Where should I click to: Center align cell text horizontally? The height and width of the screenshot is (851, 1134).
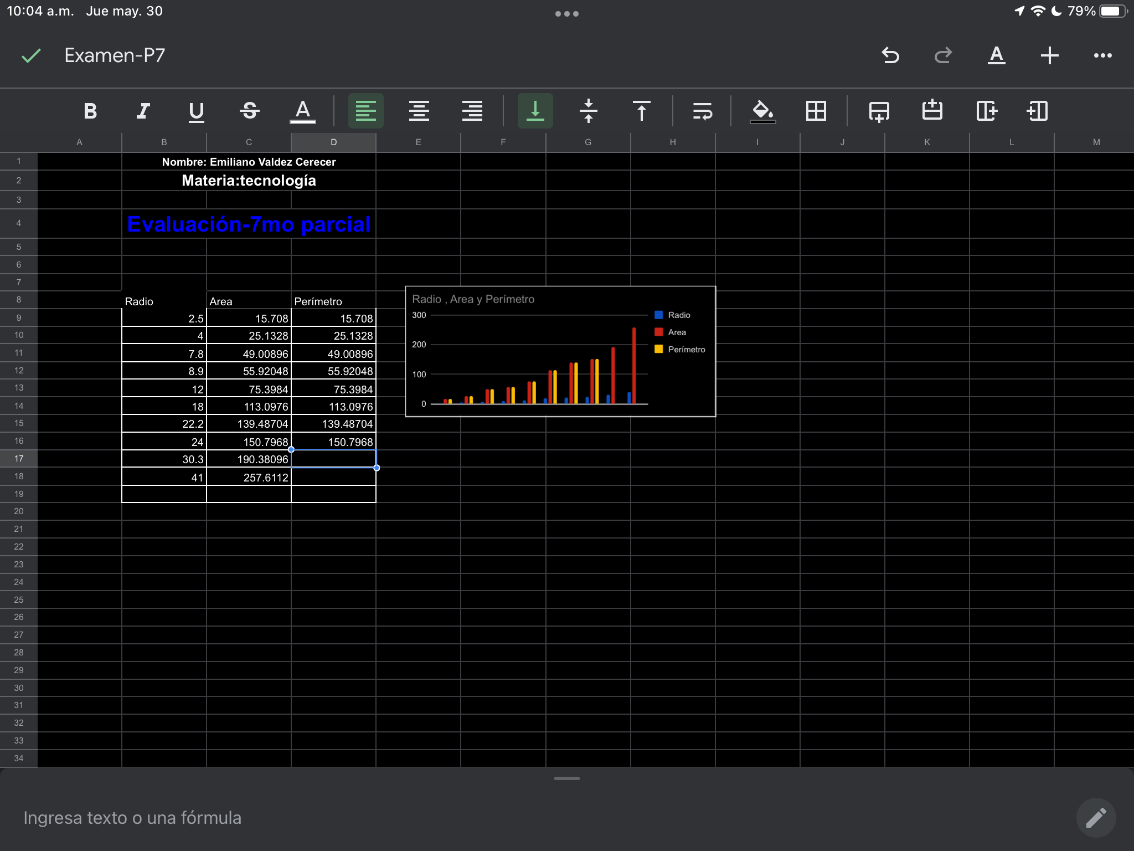pyautogui.click(x=419, y=111)
